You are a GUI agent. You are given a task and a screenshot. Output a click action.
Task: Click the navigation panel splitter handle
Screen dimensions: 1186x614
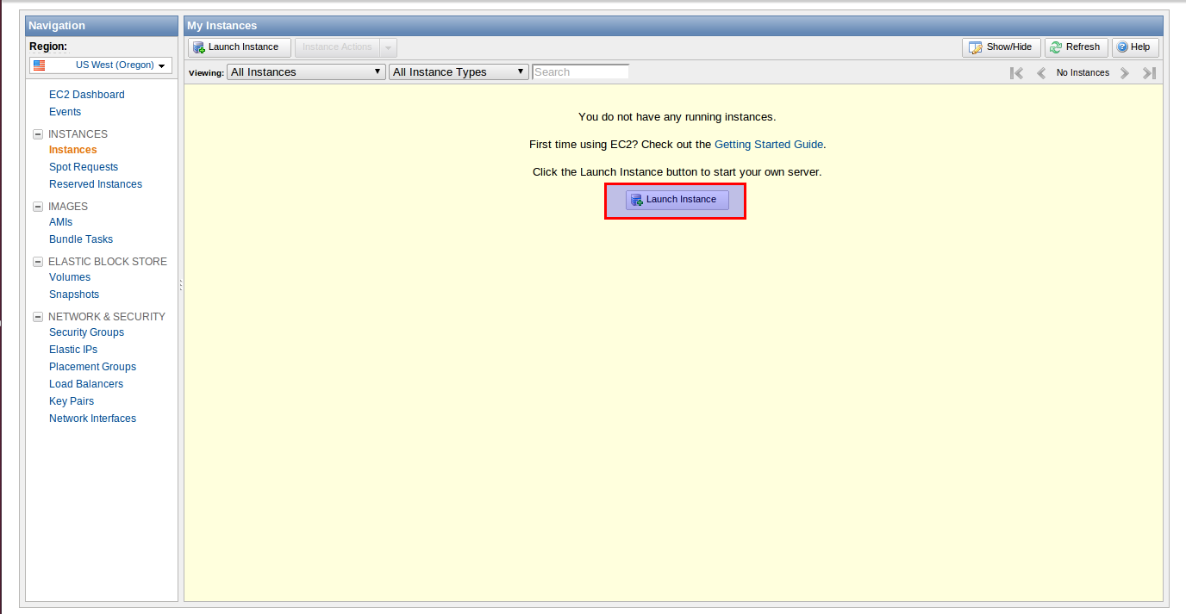[x=181, y=285]
